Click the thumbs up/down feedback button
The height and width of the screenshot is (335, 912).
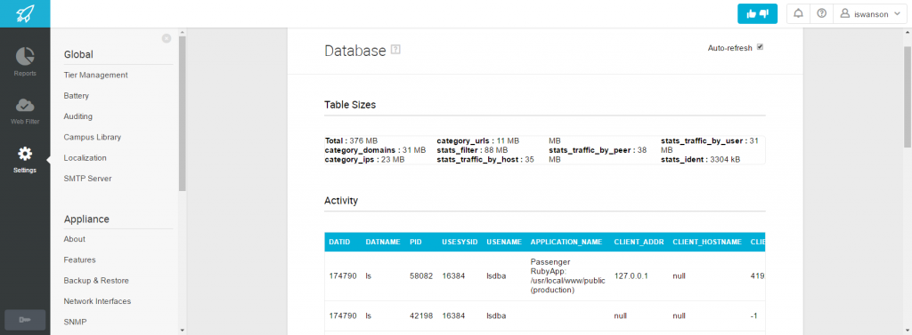[757, 14]
